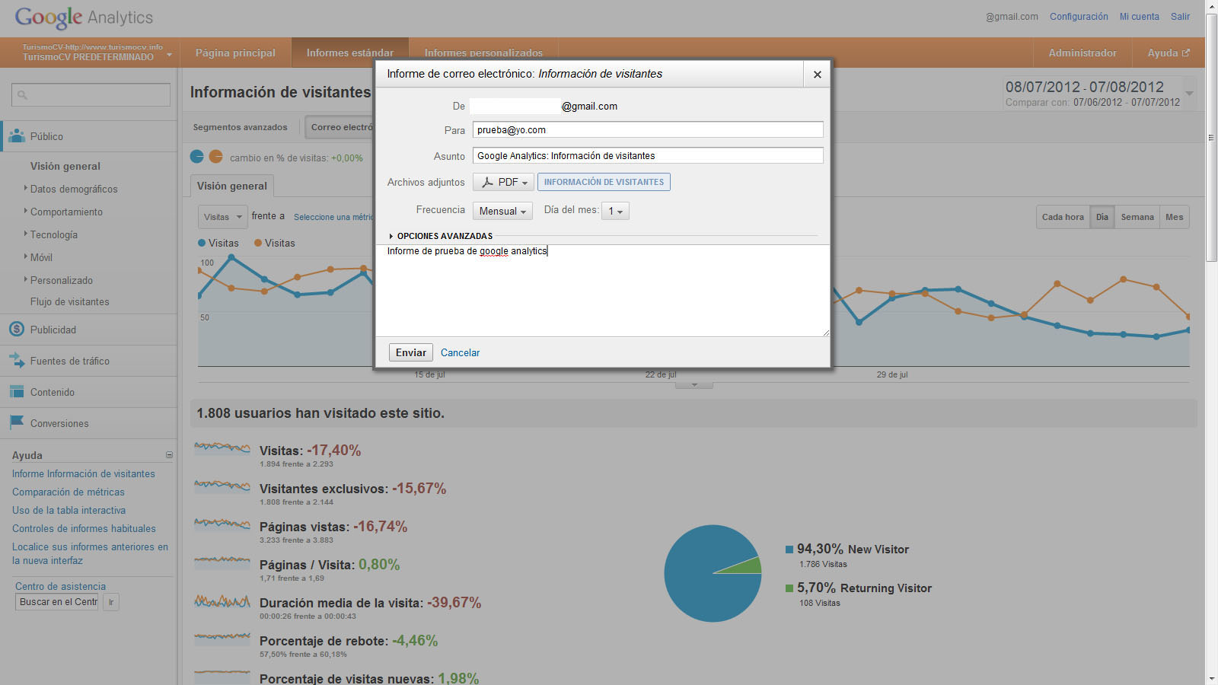Image resolution: width=1218 pixels, height=685 pixels.
Task: Click the Salir link
Action: 1180,17
